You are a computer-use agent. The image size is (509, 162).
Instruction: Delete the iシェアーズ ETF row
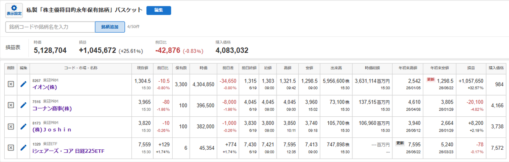point(11,148)
